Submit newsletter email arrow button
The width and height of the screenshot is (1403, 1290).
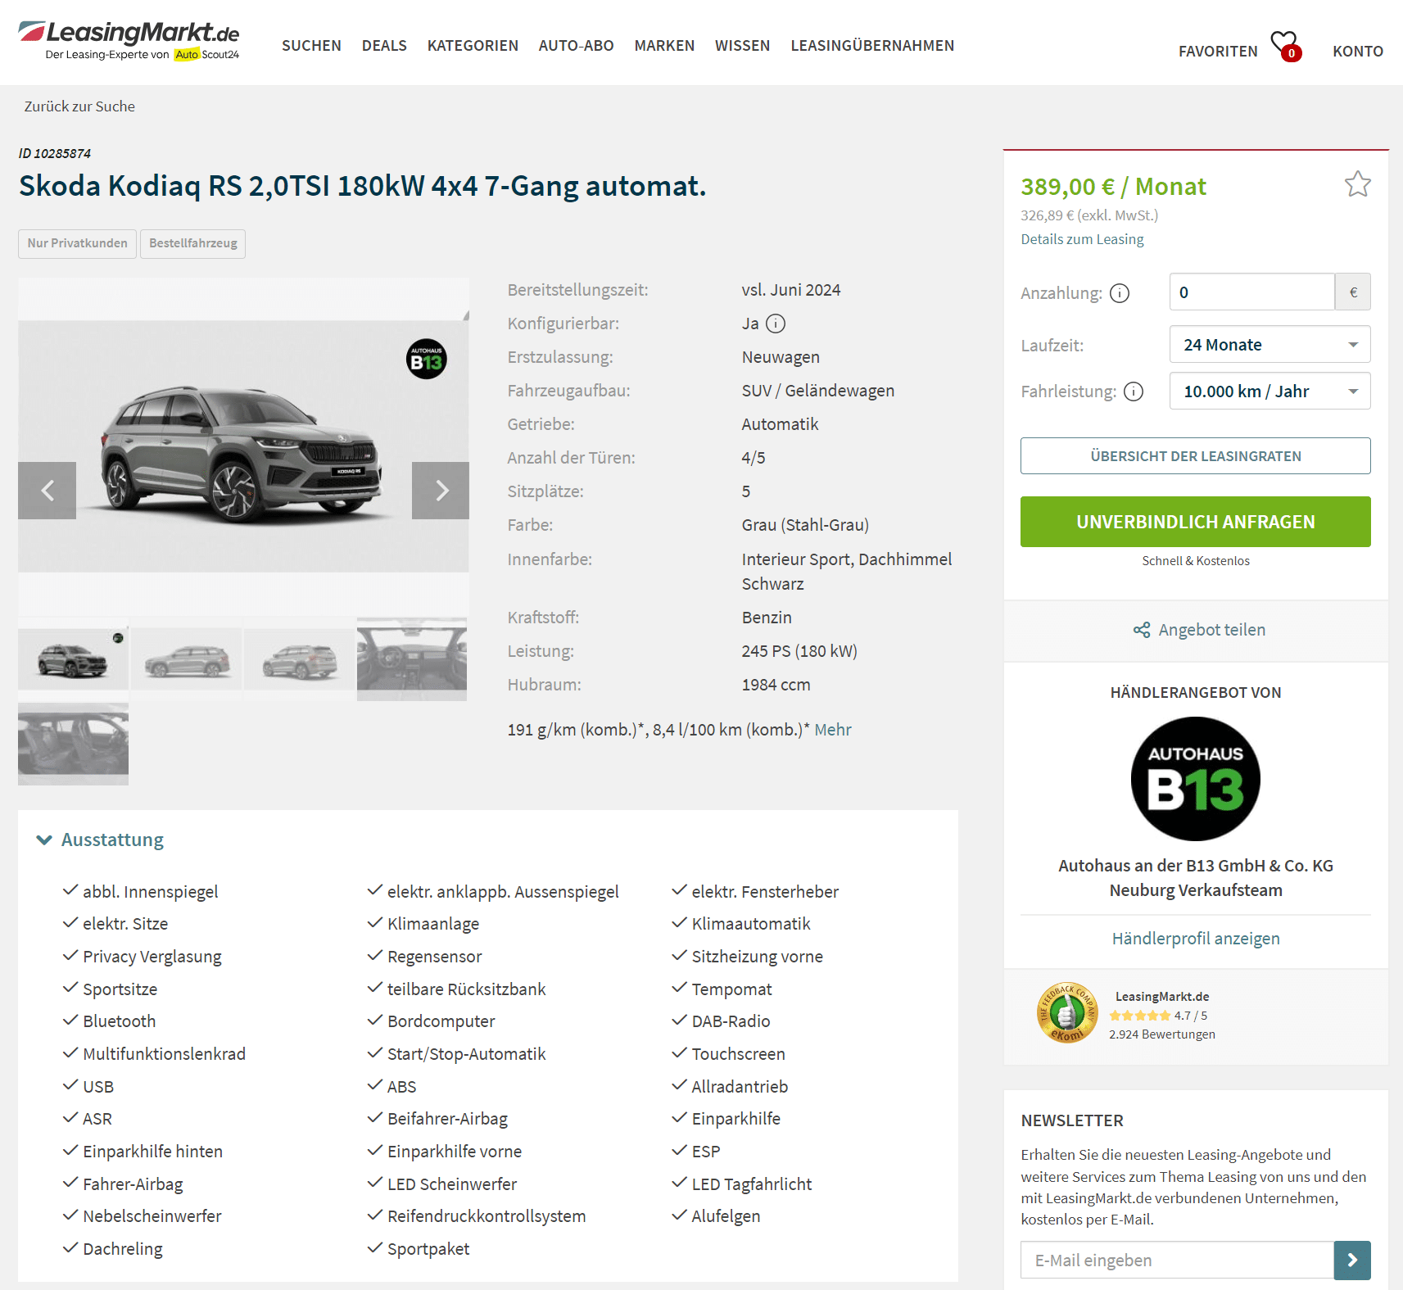[1352, 1261]
